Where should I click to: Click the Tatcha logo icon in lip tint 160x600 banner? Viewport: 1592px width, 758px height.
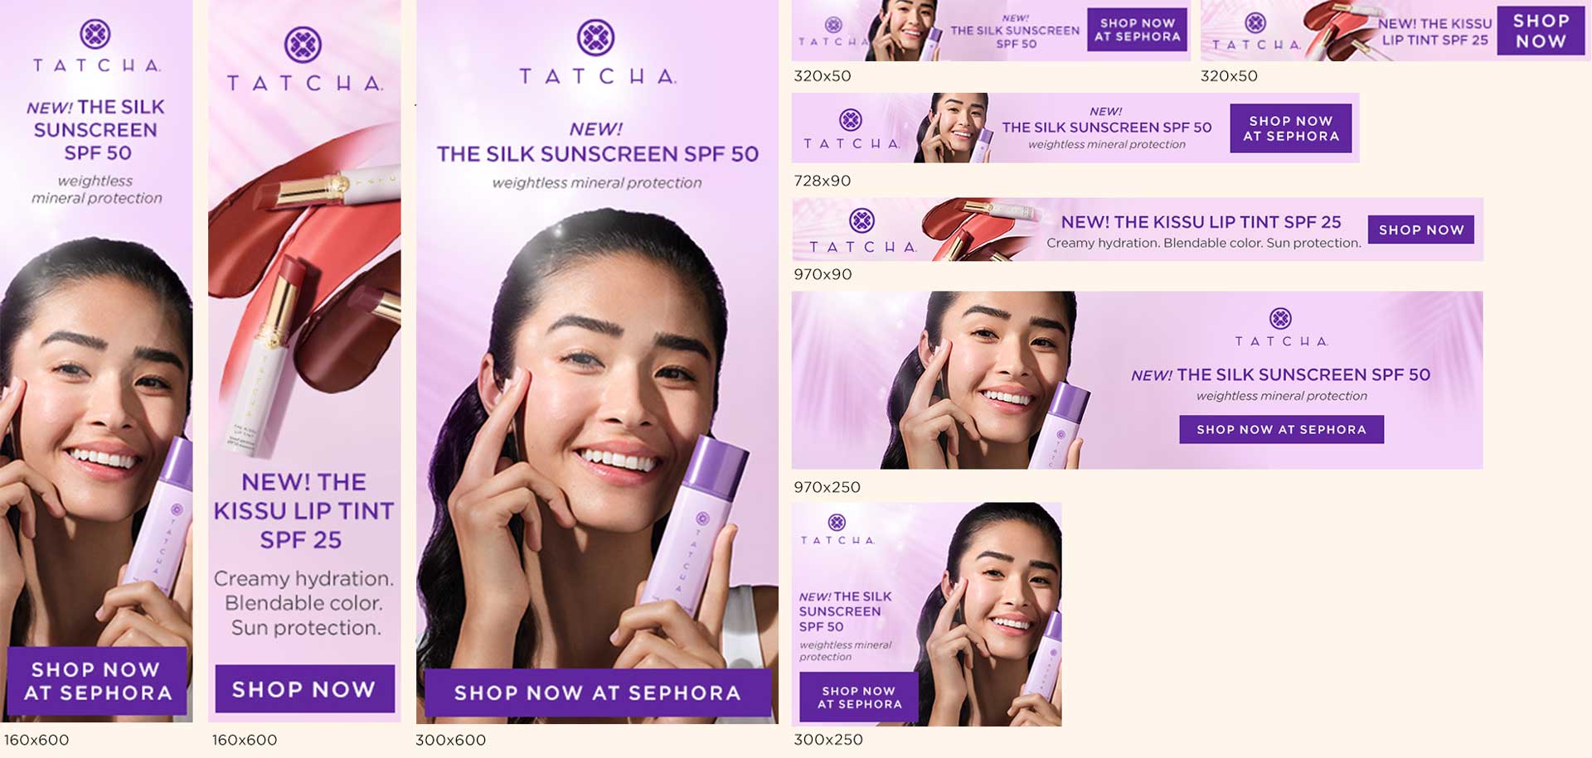(x=303, y=45)
